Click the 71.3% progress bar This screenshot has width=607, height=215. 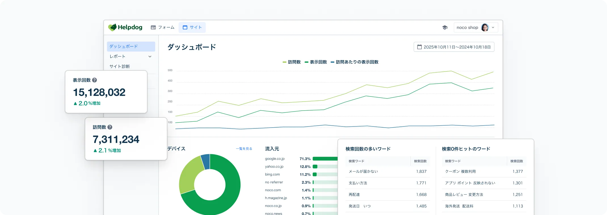click(x=325, y=159)
